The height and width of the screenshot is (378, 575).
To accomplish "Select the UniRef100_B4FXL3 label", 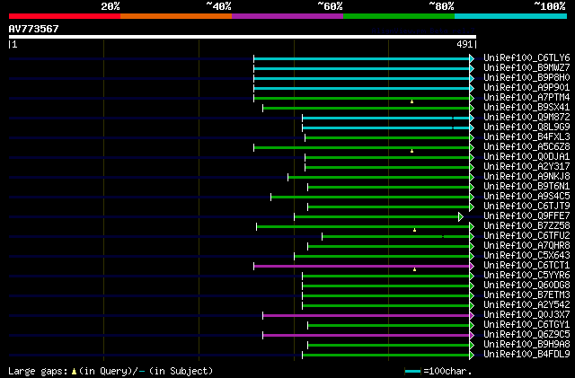I will point(526,137).
